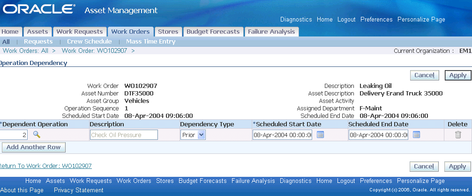Screen dimensions: 472x196
Task: Open the Budget Forecasts tab
Action: point(213,31)
